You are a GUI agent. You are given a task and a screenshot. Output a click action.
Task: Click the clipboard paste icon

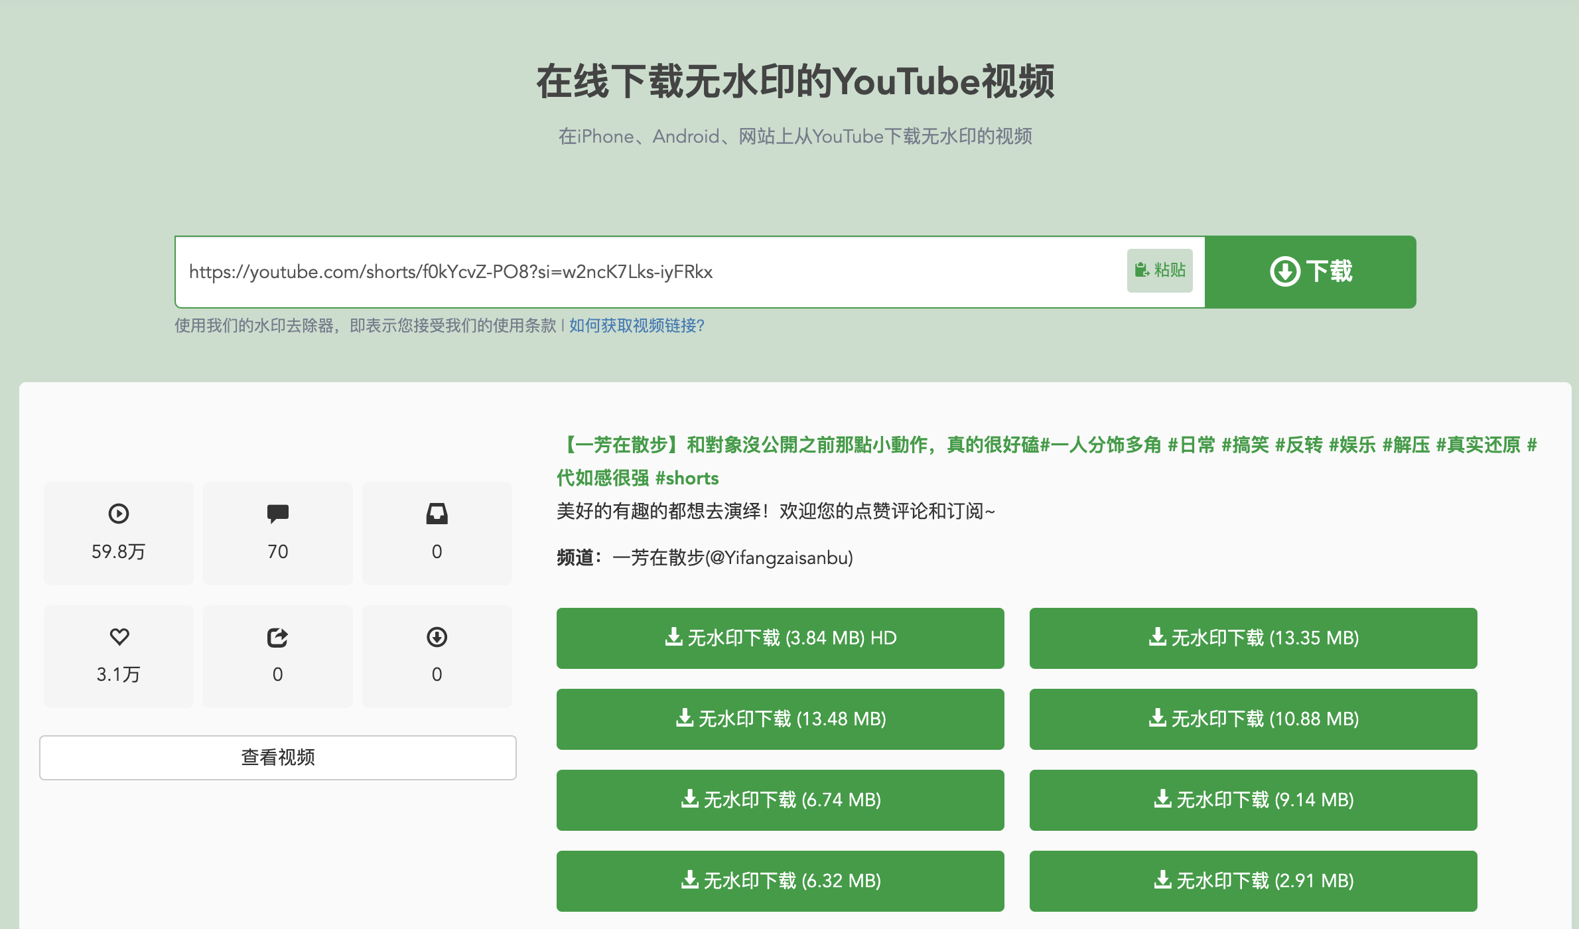tap(1142, 270)
